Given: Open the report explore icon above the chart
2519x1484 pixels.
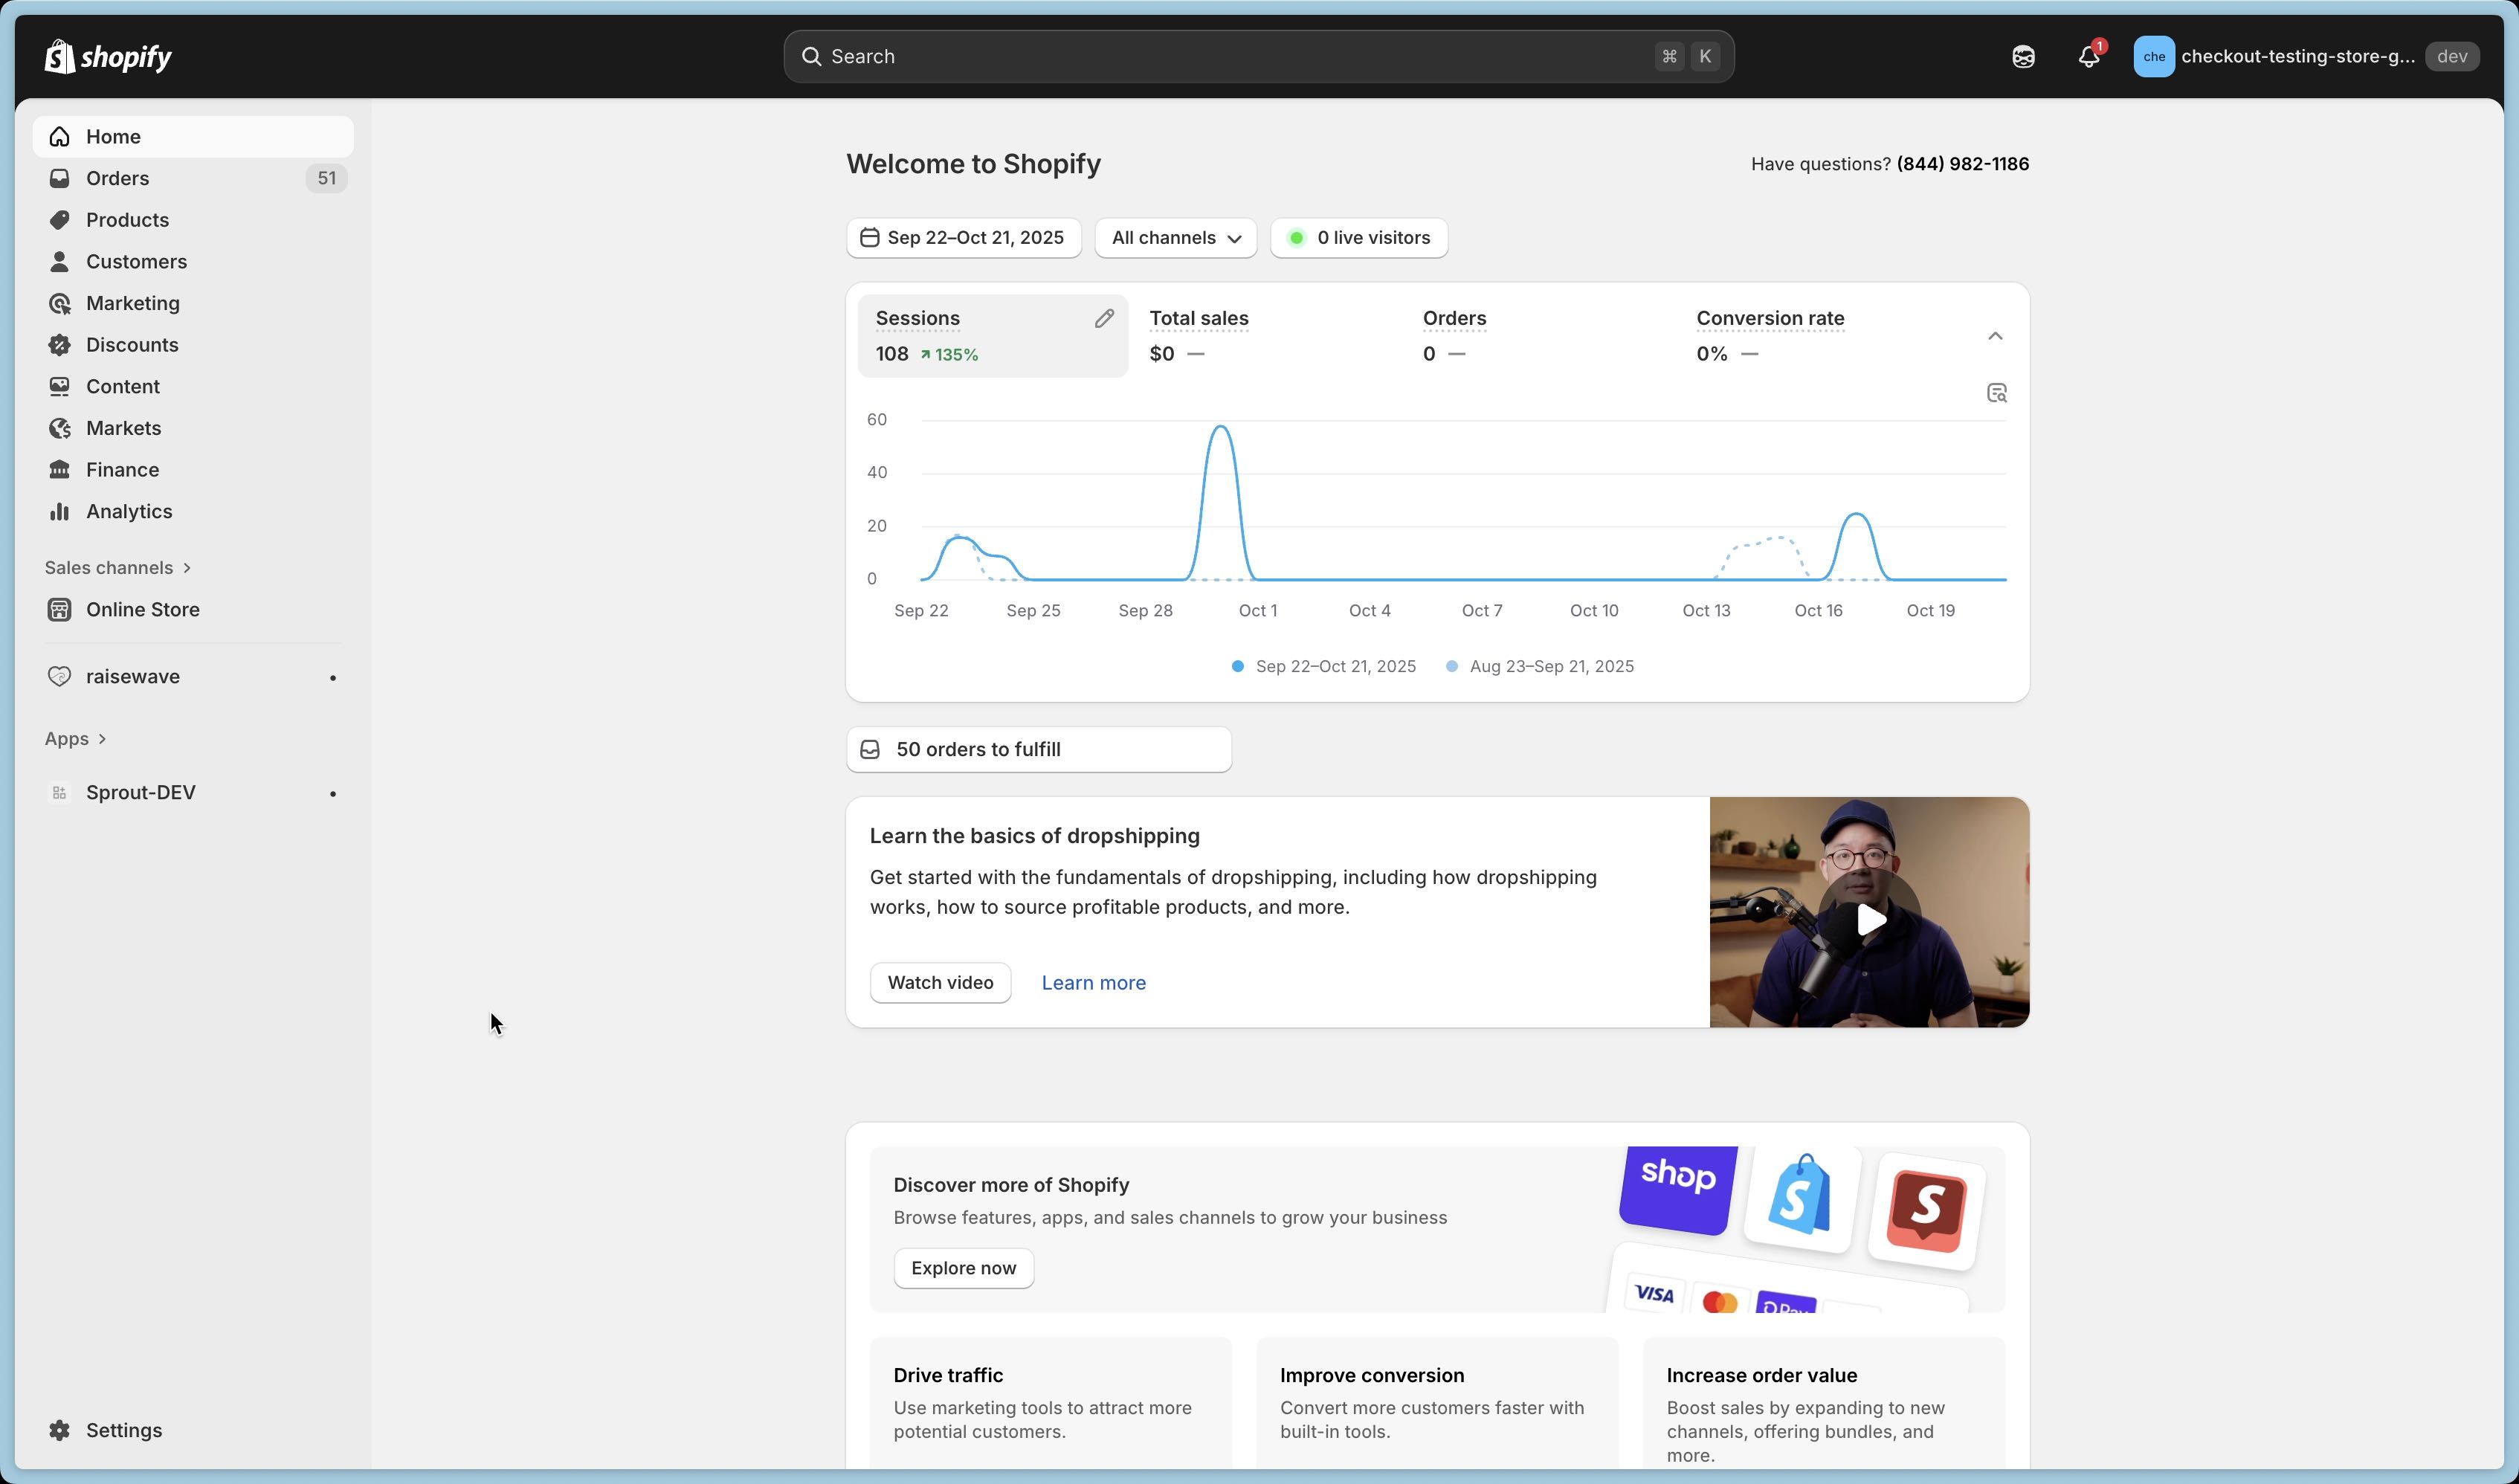Looking at the screenshot, I should (1996, 393).
